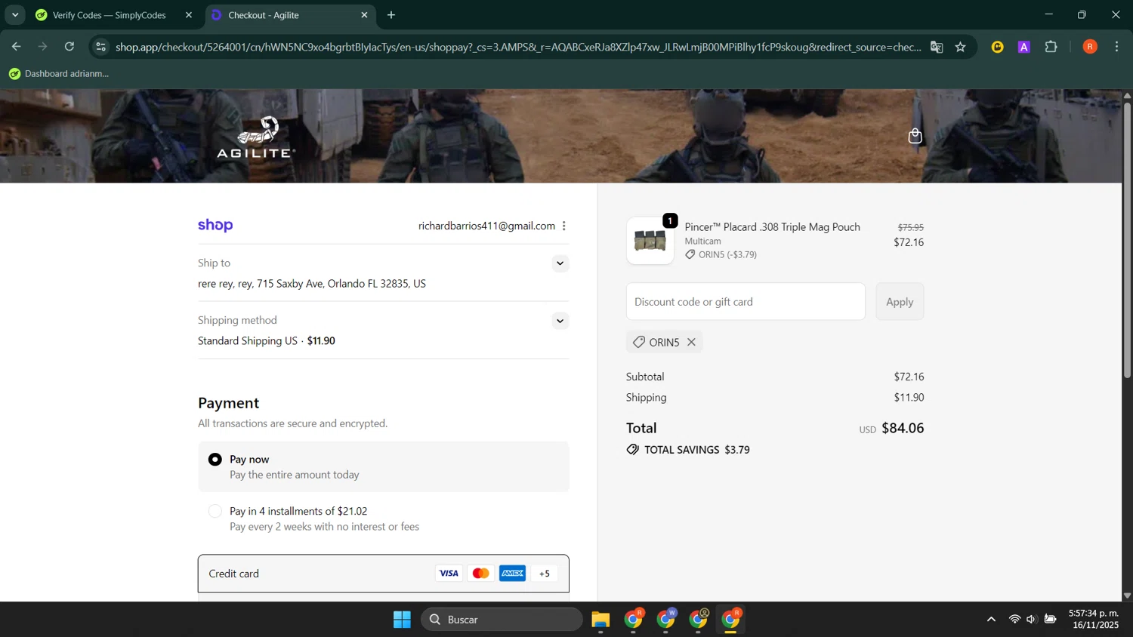Select Pay in 4 installments option

[215, 511]
